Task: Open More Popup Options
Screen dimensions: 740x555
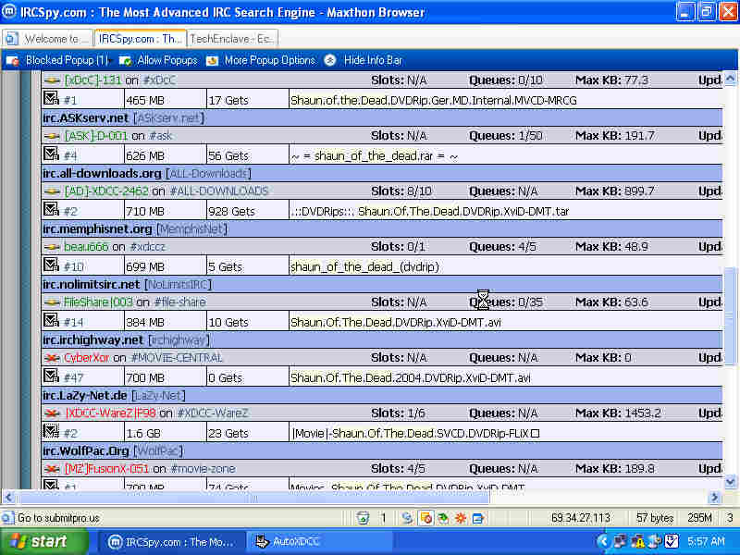Action: tap(261, 60)
